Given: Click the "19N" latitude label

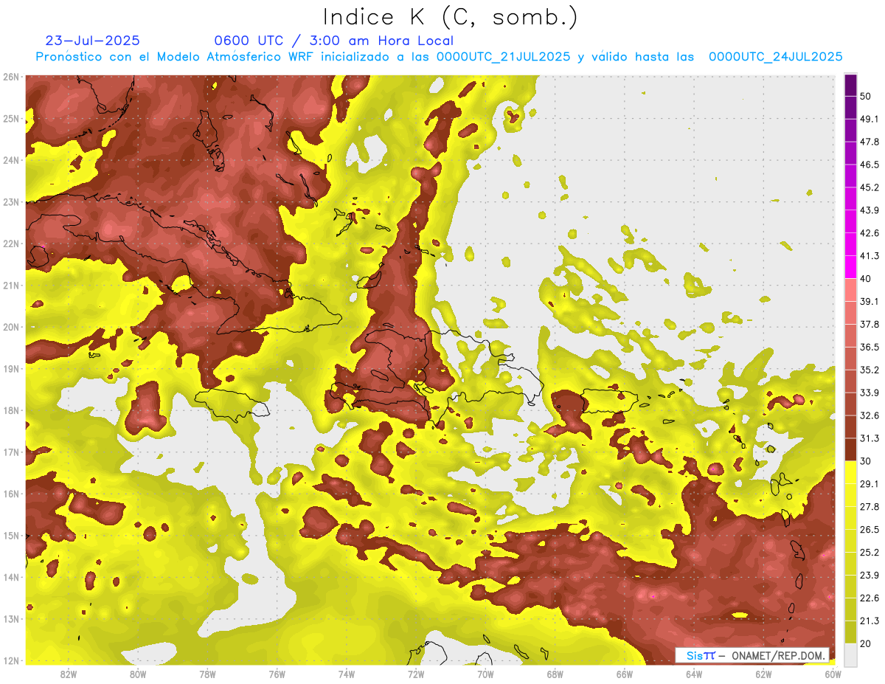Looking at the screenshot, I should point(11,368).
